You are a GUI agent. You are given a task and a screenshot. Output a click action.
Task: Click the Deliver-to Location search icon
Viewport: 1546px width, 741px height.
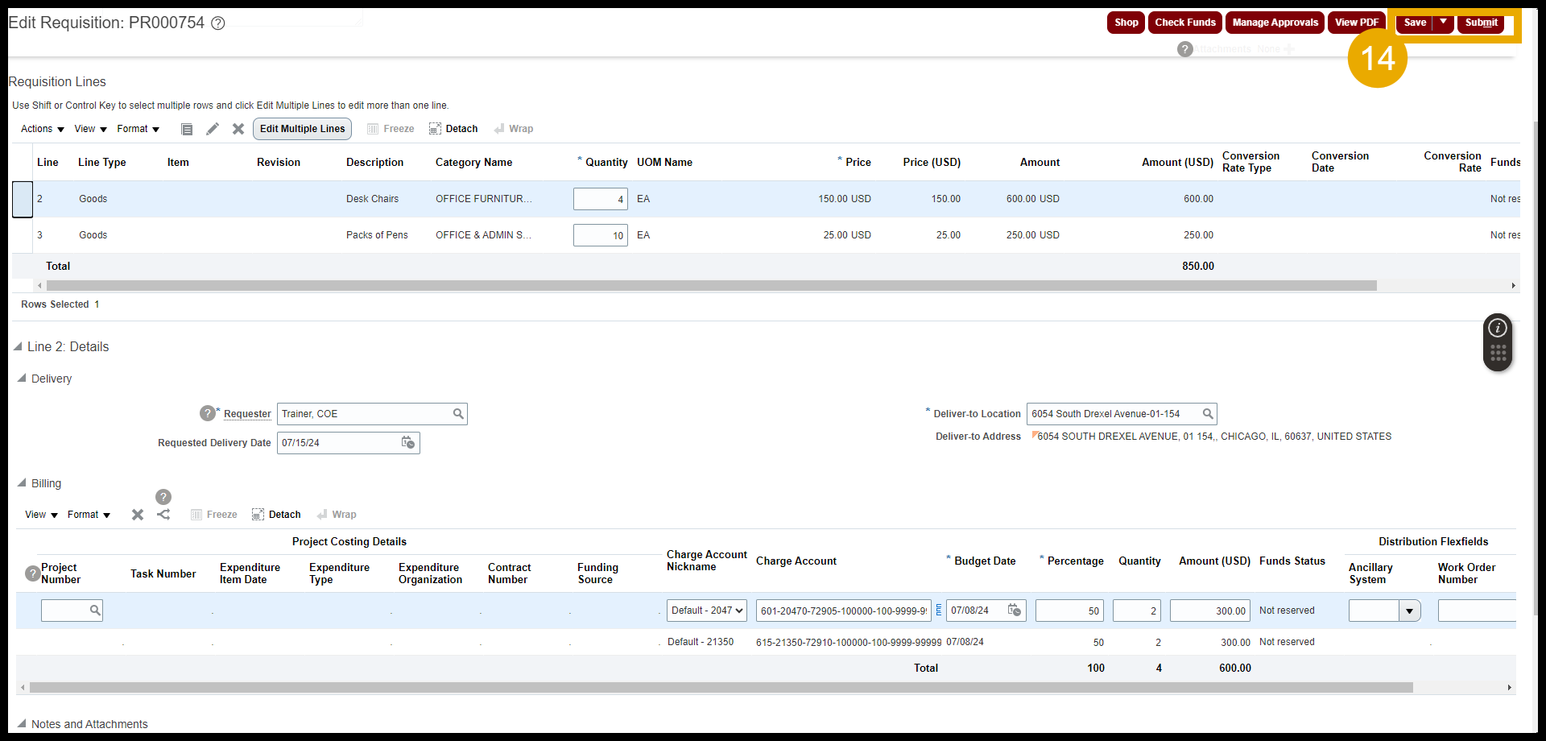click(1208, 414)
